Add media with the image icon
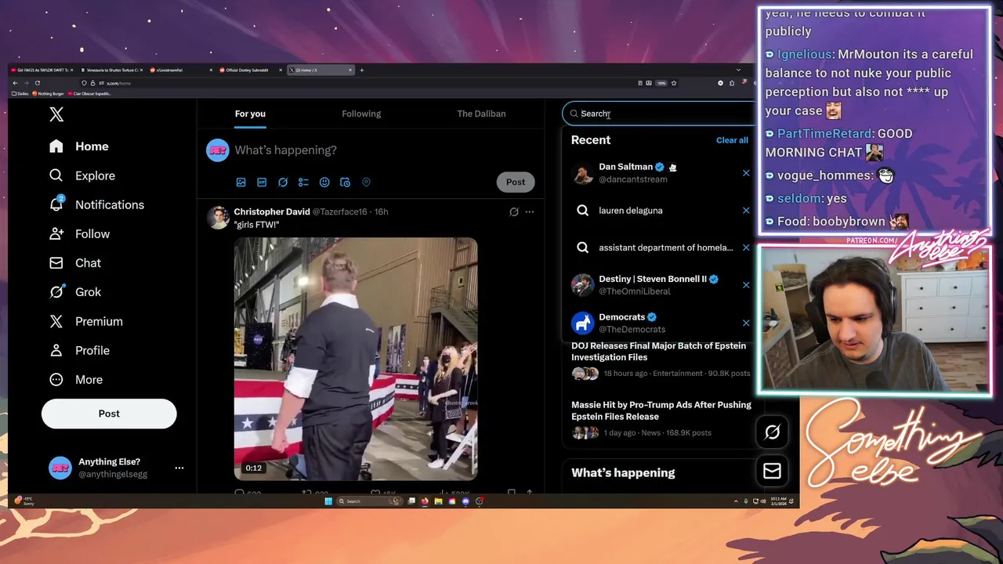 click(x=241, y=182)
